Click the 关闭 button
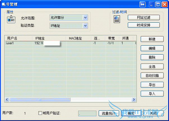 tap(153, 113)
